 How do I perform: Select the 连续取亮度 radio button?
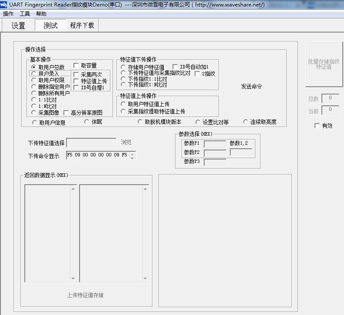point(245,122)
